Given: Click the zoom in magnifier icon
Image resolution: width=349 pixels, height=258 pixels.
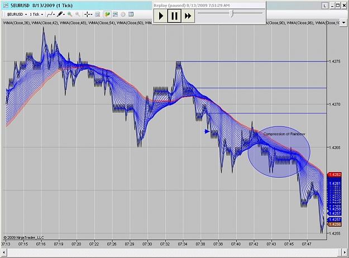Looking at the screenshot, I should [x=70, y=15].
